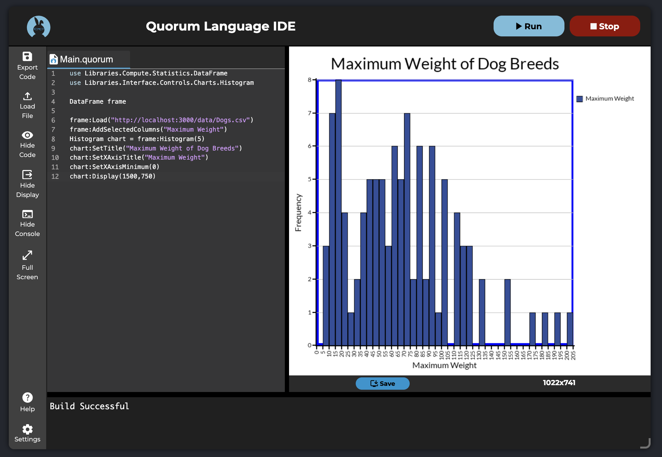This screenshot has height=457, width=662.
Task: Toggle Hide Code eye icon
Action: 27,135
